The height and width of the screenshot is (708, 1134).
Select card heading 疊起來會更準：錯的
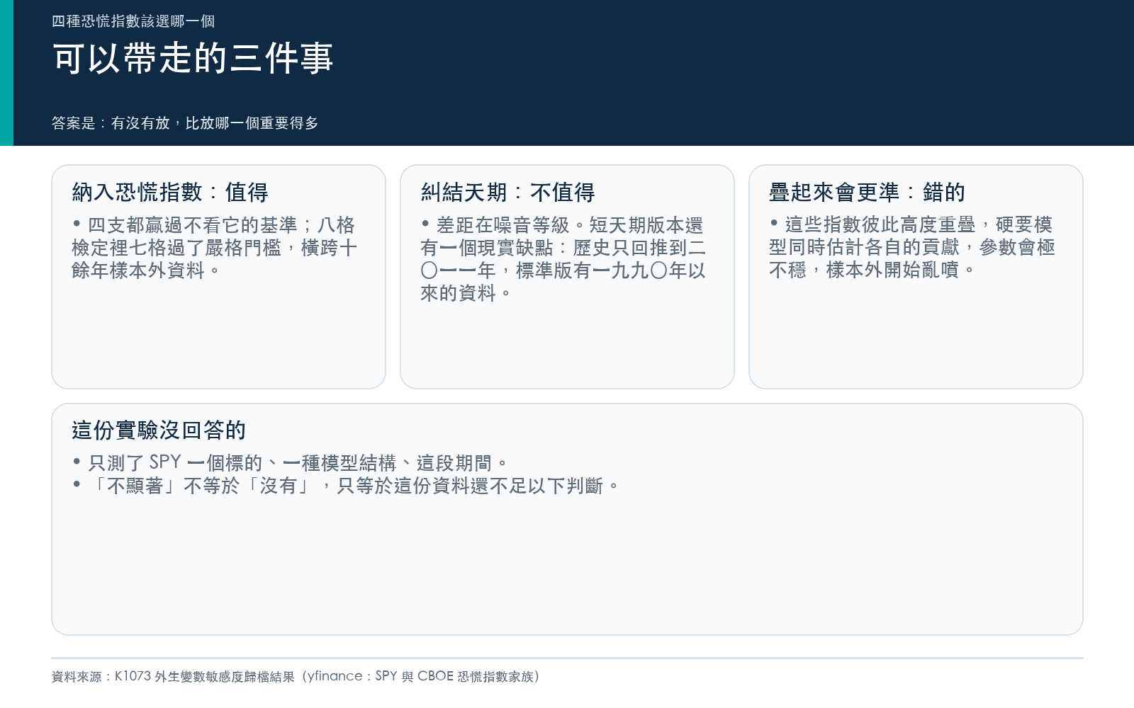pos(867,192)
